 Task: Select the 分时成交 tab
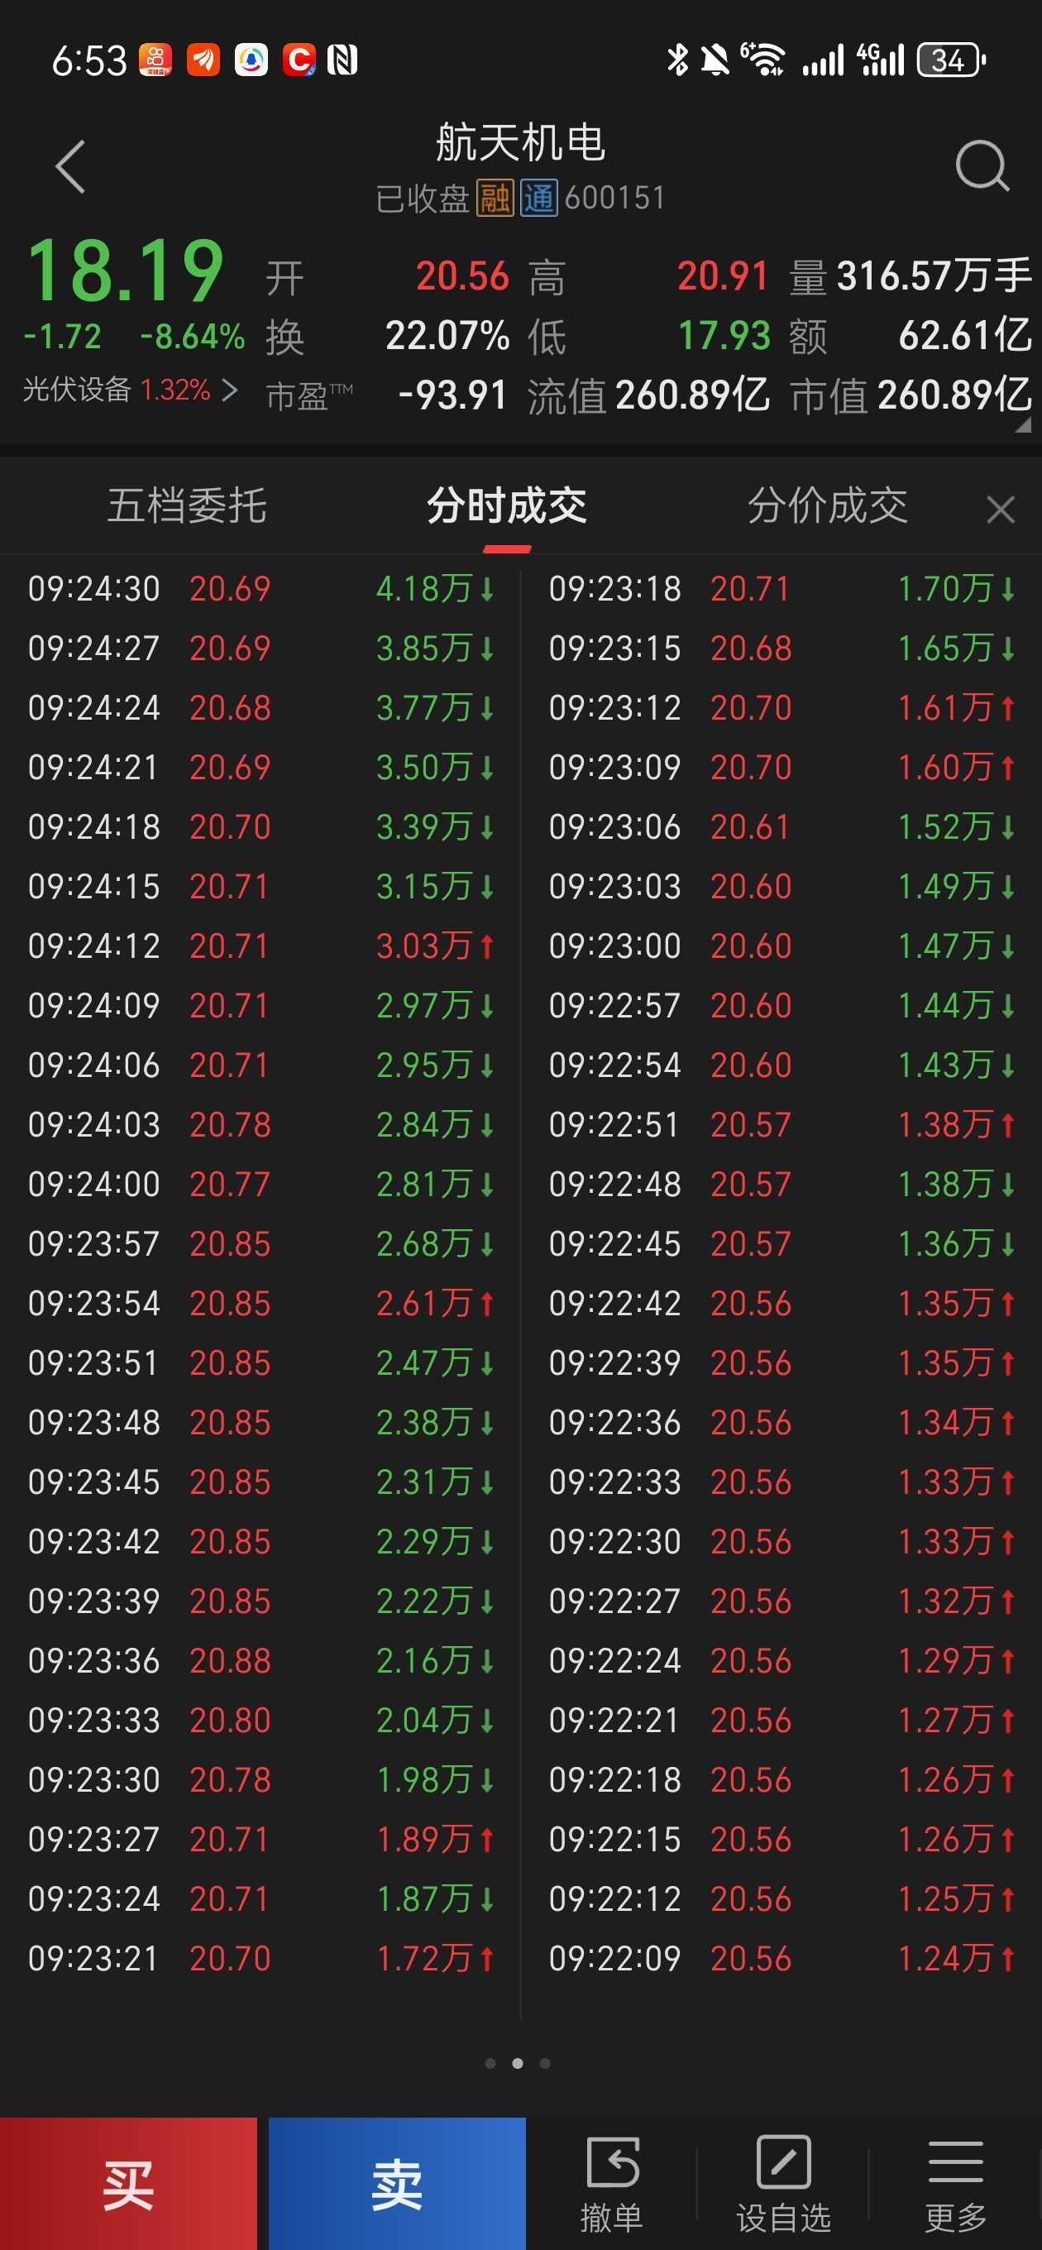click(507, 506)
